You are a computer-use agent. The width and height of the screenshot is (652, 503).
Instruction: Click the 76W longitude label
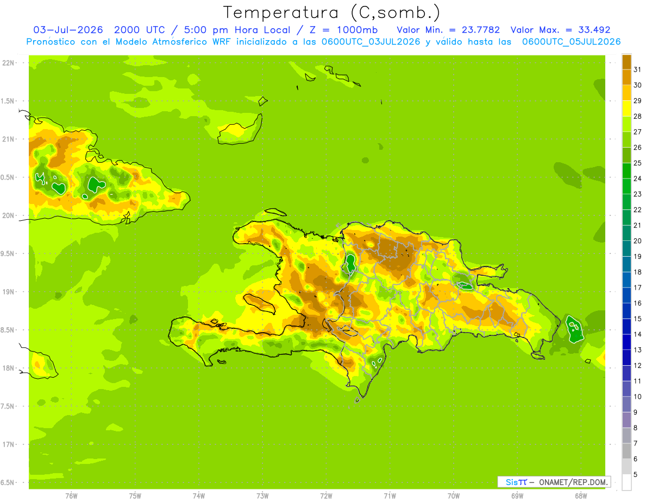coord(71,495)
